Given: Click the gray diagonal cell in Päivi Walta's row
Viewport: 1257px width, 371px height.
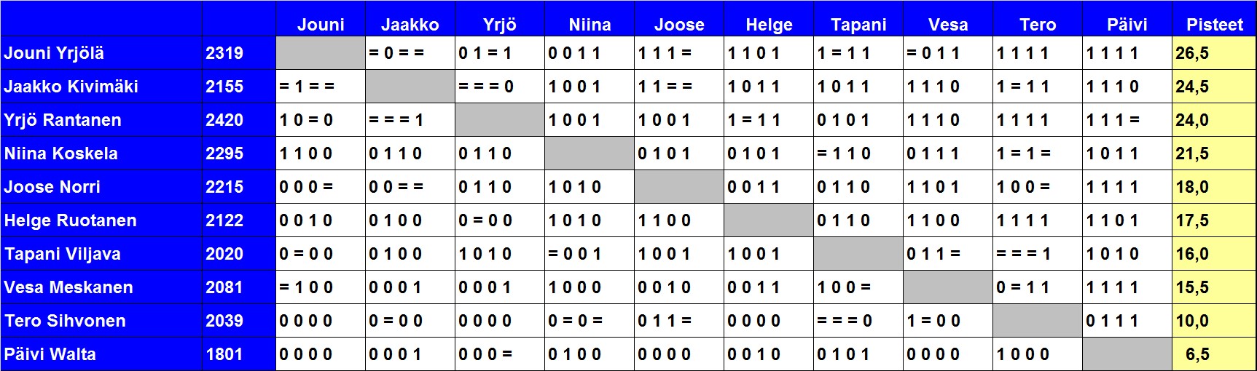Looking at the screenshot, I should coord(1127,354).
